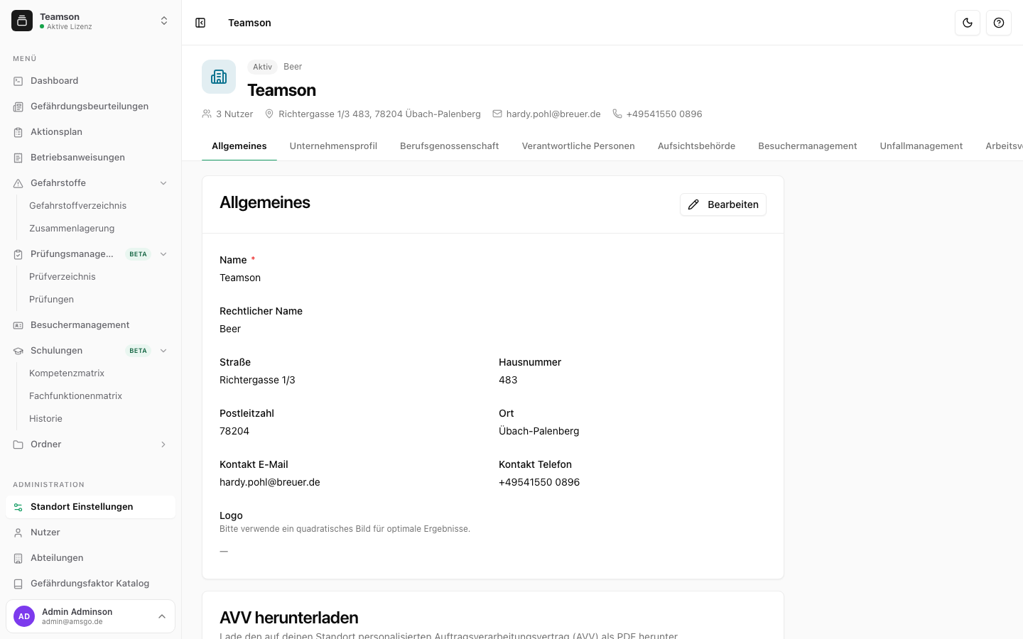
Task: Click the Abteilungen building icon
Action: click(18, 558)
